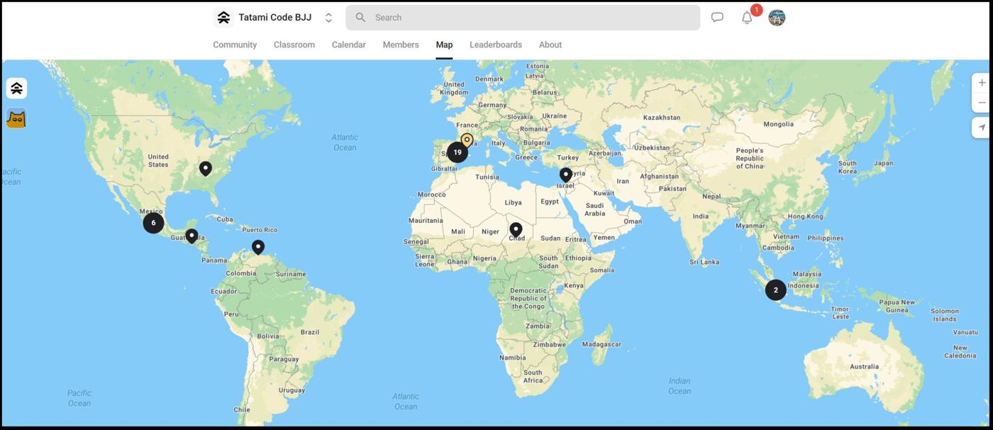This screenshot has height=430, width=993.
Task: Click the Saudi Arabia label on the map
Action: pos(594,209)
